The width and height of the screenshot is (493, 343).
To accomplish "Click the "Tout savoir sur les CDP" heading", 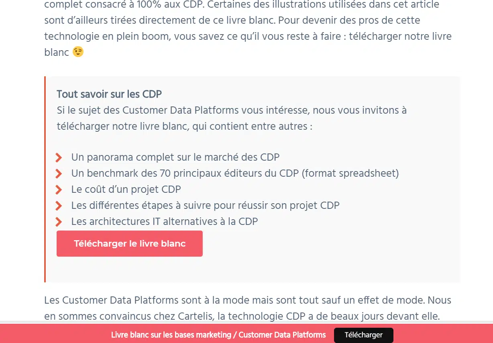I will tap(109, 94).
